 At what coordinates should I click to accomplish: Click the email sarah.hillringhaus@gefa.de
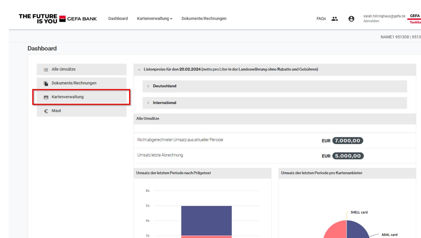(x=384, y=16)
